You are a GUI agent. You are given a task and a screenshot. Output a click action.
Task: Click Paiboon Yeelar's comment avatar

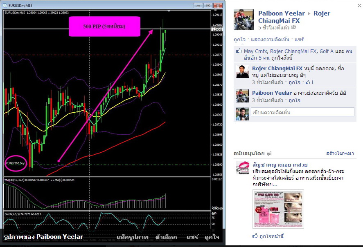click(x=242, y=96)
